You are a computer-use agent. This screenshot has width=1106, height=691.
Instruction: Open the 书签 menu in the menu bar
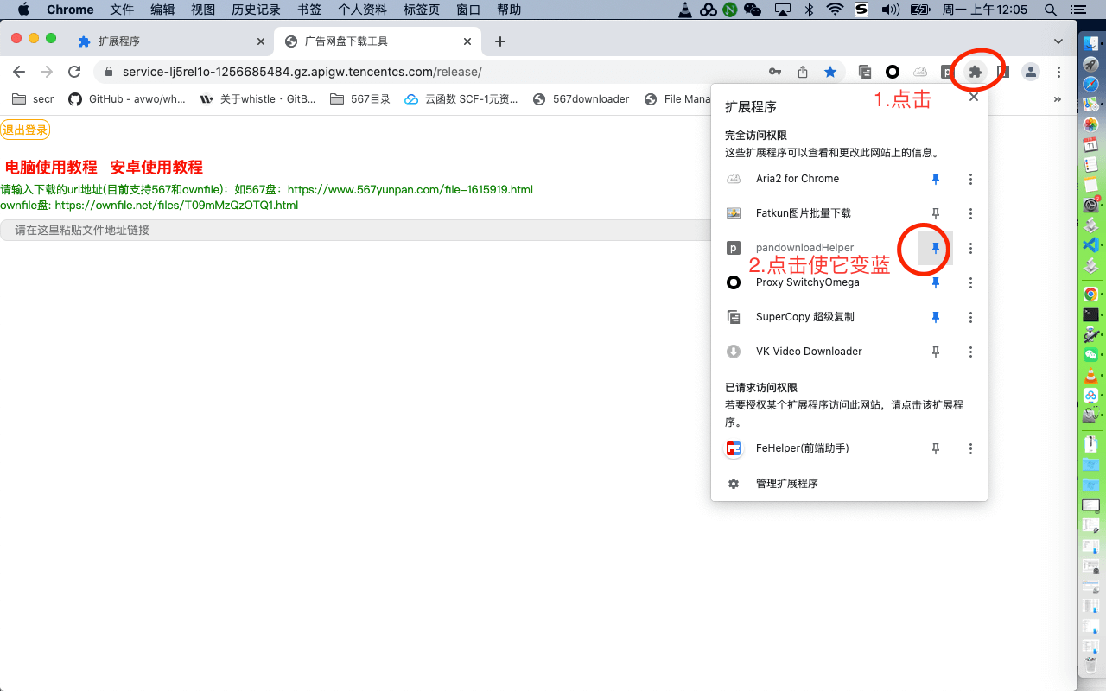309,10
